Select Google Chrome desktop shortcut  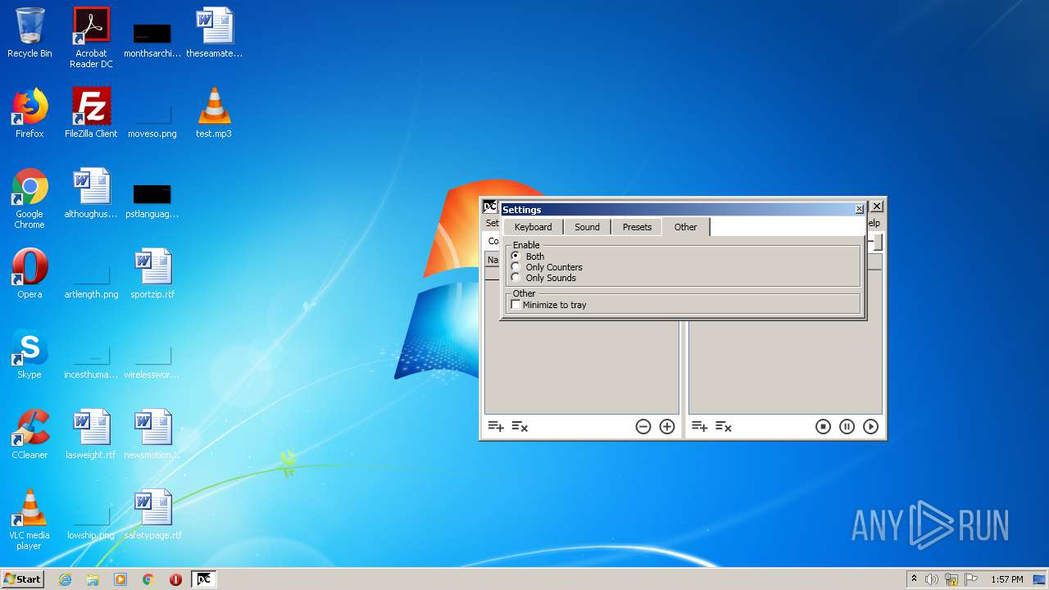30,199
